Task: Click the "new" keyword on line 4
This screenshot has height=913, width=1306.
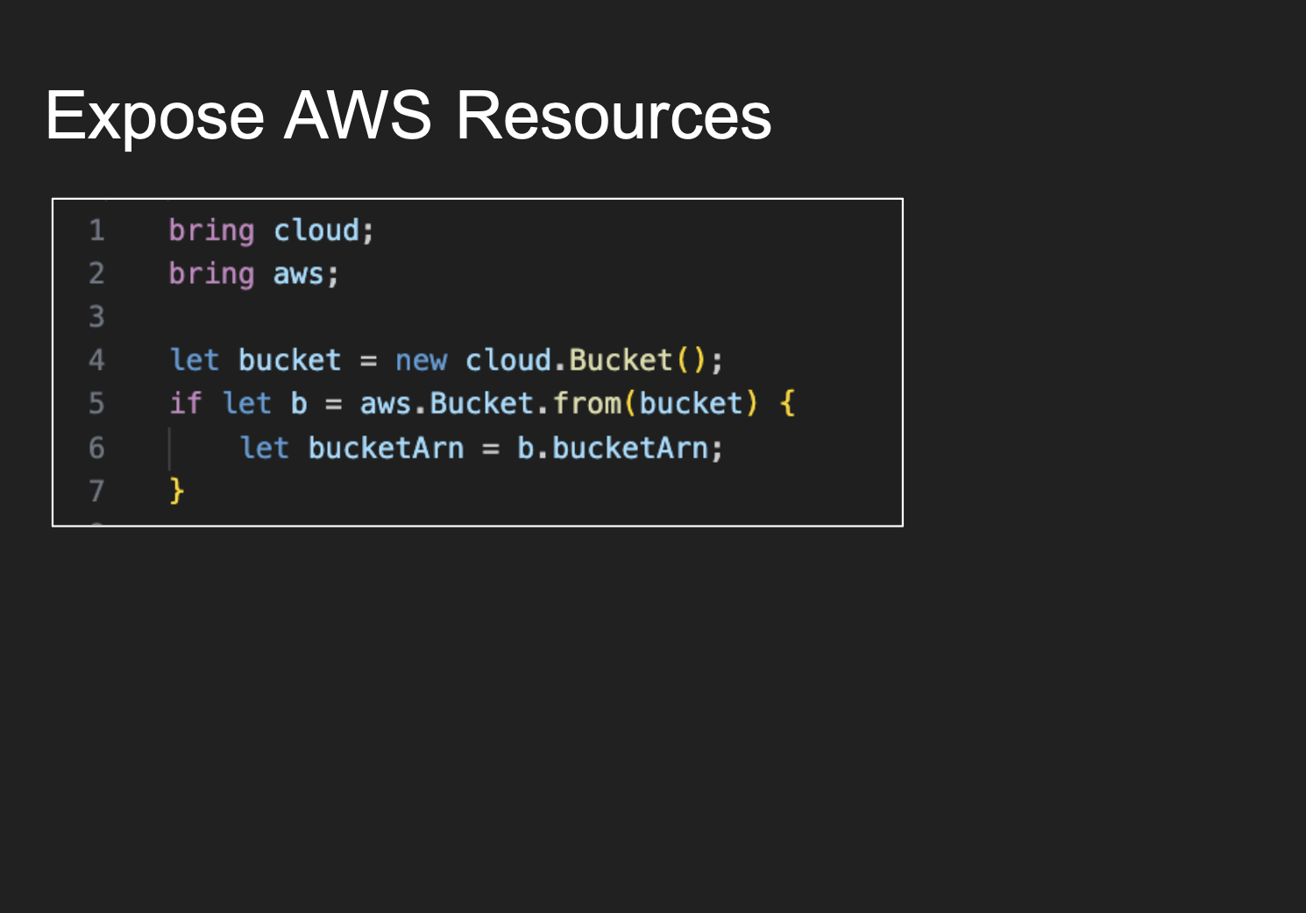Action: point(421,360)
